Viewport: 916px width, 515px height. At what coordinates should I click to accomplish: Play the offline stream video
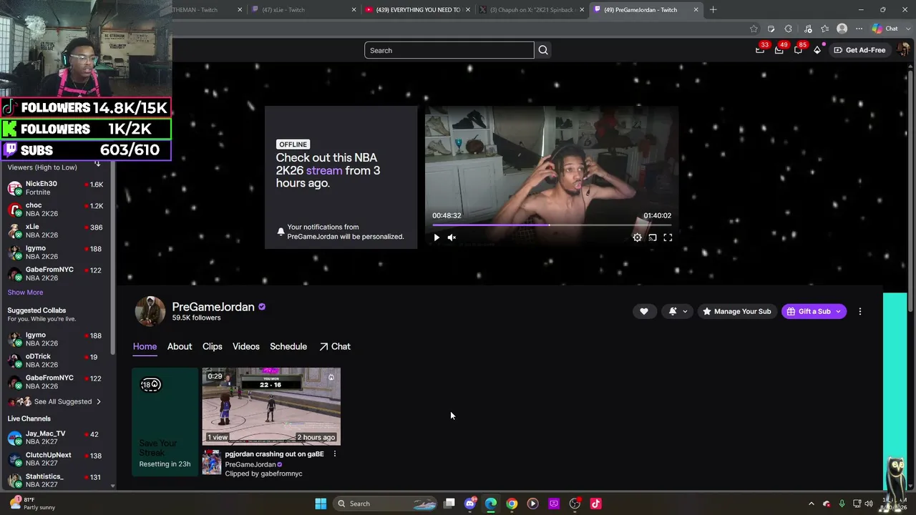(437, 237)
